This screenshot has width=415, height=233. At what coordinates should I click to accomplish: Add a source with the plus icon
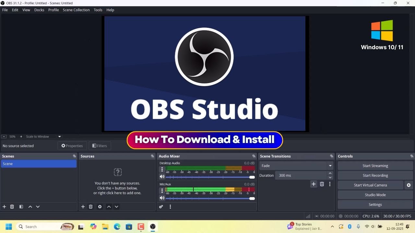point(83,207)
